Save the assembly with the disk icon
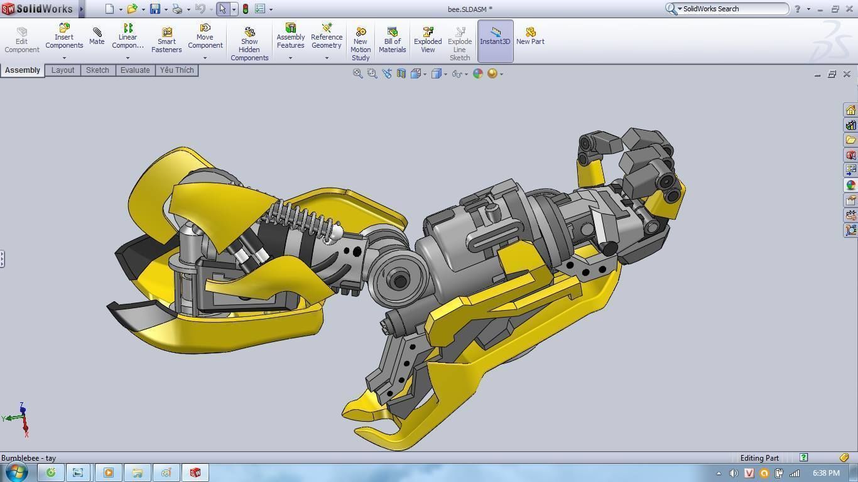 (x=155, y=9)
